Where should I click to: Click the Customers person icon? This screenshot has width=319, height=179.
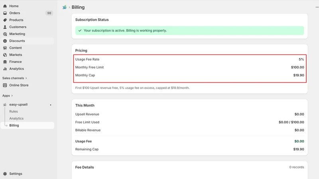5,27
